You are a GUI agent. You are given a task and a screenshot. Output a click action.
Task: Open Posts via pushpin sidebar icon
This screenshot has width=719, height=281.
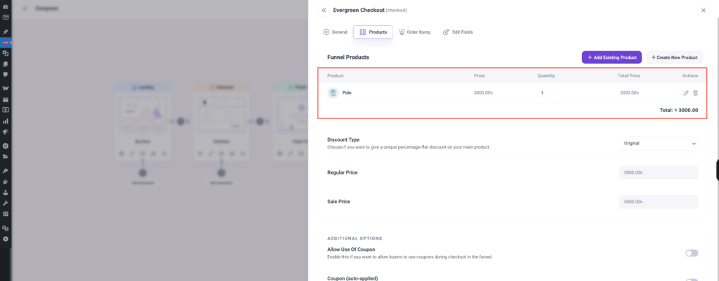point(6,32)
